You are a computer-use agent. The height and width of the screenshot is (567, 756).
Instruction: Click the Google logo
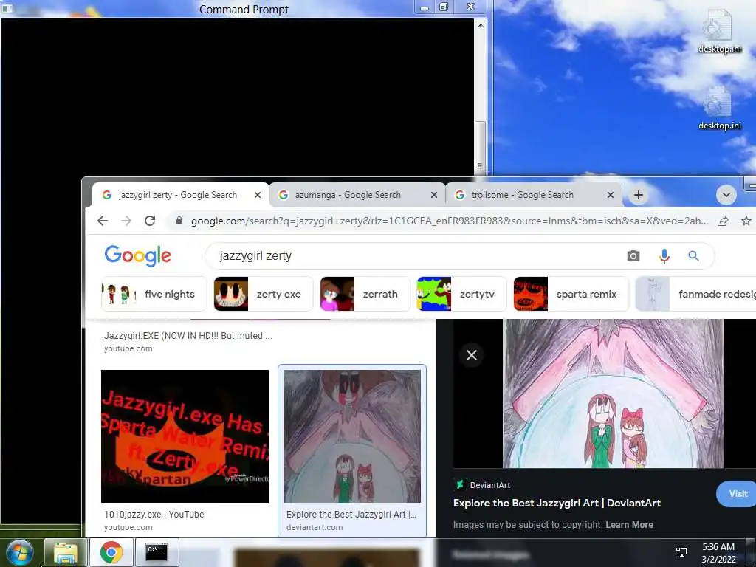pos(138,255)
